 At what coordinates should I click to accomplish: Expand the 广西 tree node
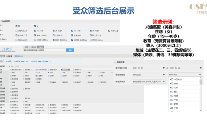[170, 108]
